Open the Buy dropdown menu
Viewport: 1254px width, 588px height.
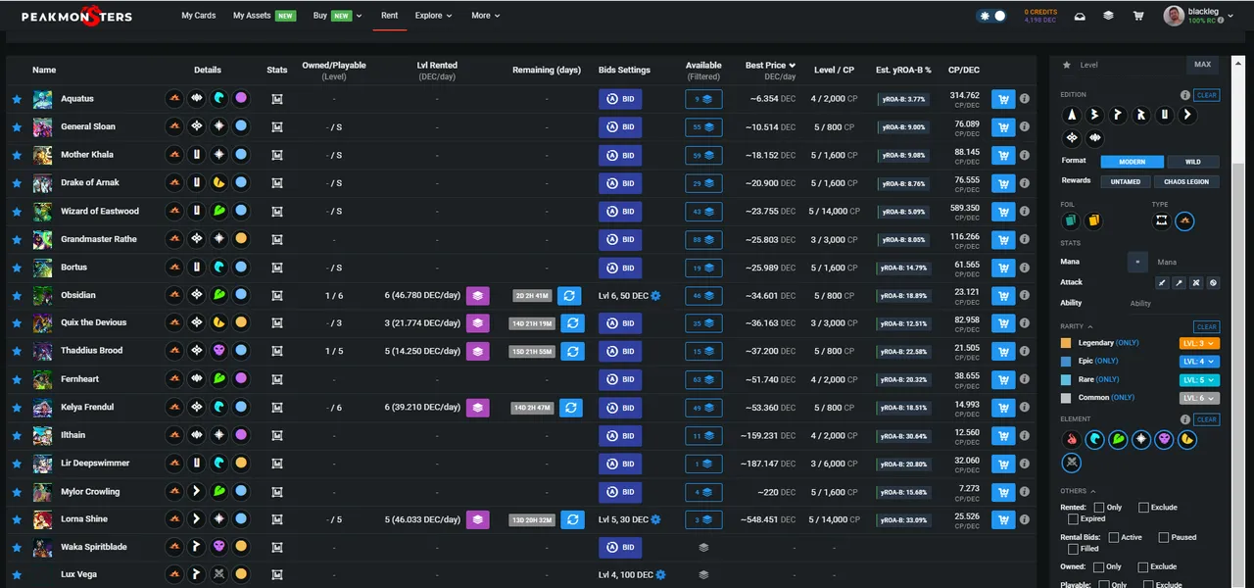point(337,16)
